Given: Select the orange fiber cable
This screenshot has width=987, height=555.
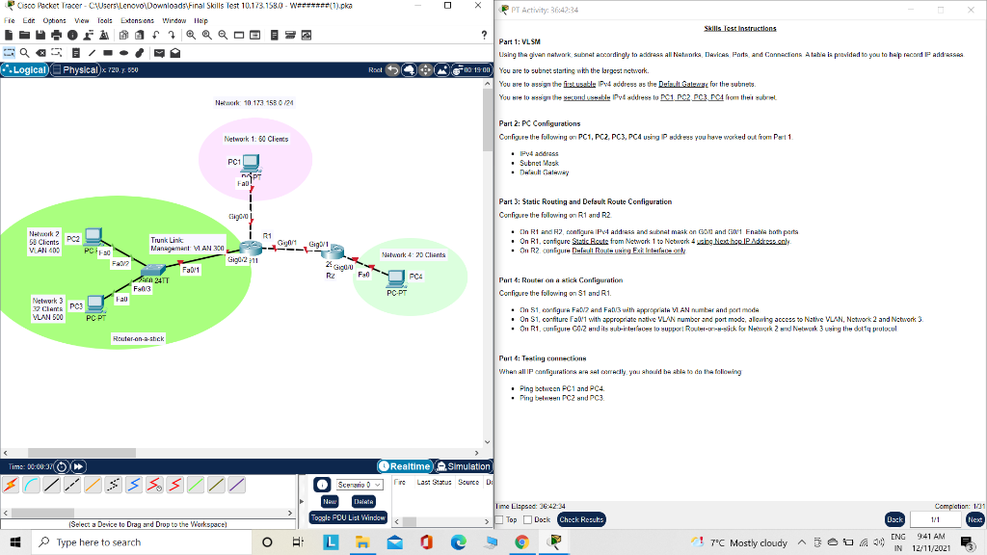Looking at the screenshot, I should [93, 486].
